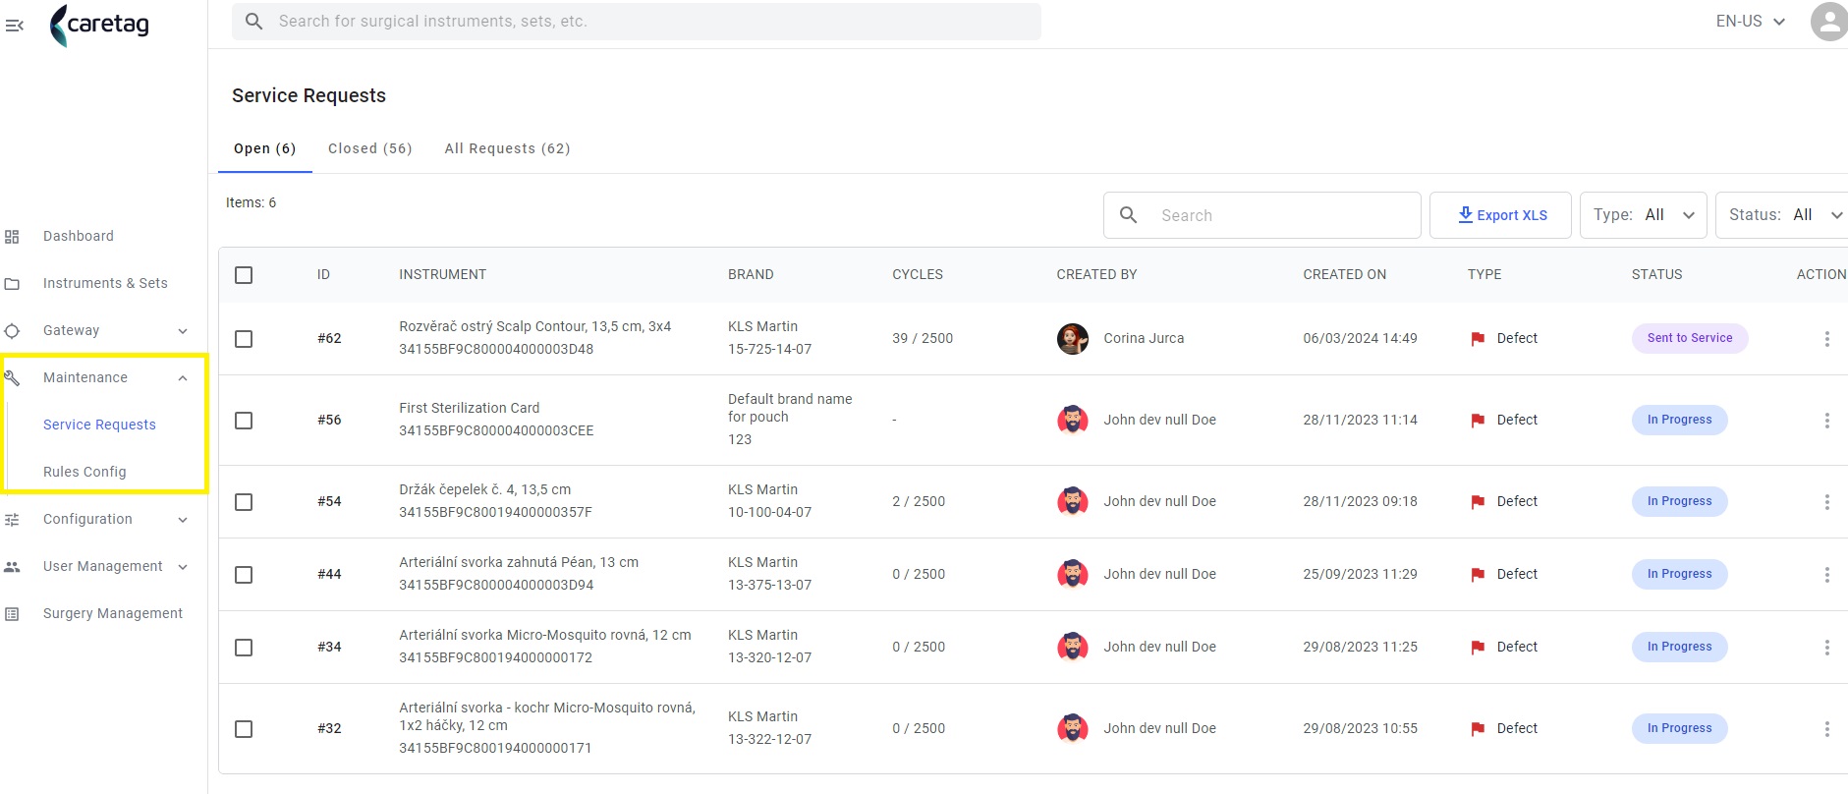Viewport: 1848px width, 794px height.
Task: Open user profile avatar icon
Action: point(1828,22)
